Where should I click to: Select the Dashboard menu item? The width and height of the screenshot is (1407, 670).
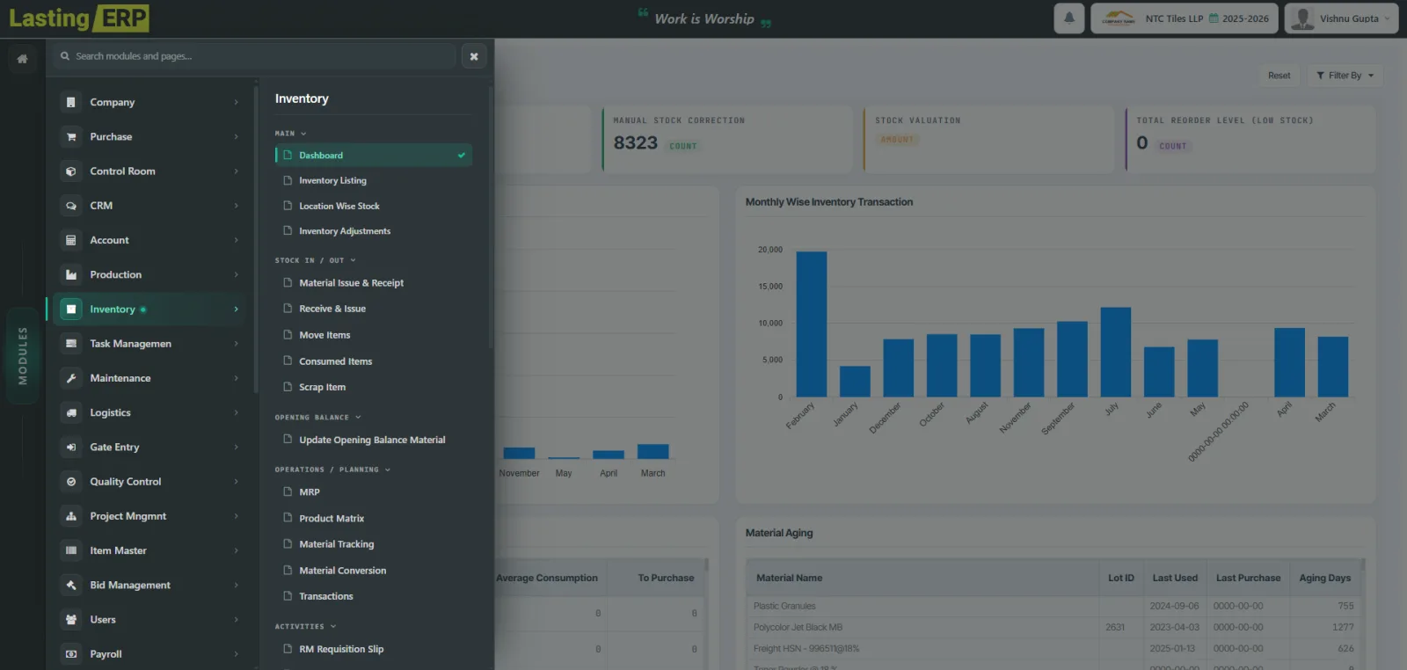click(x=374, y=155)
